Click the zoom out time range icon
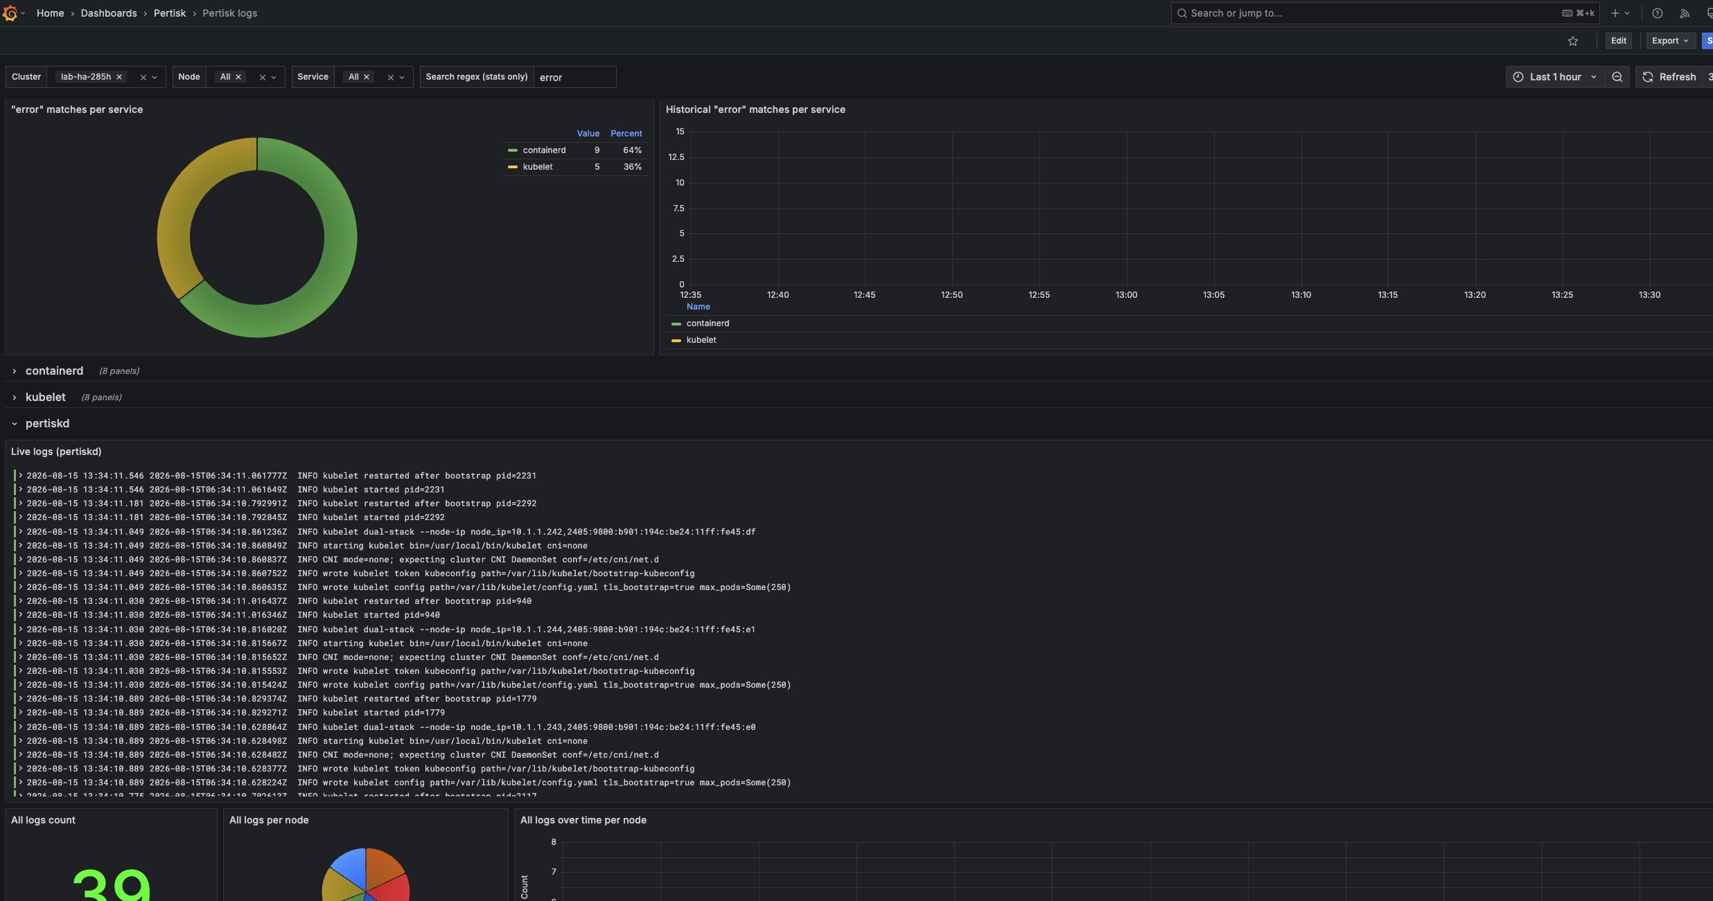 pos(1617,77)
